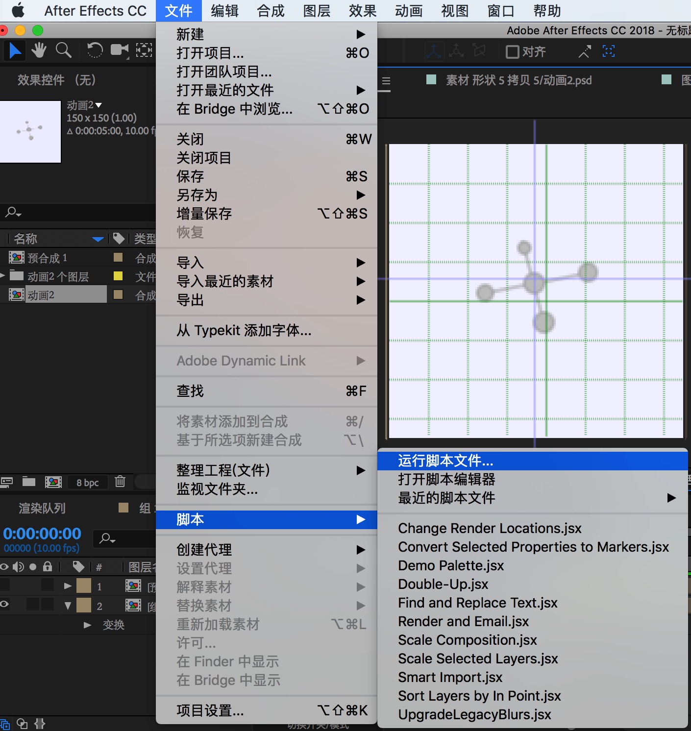Select the Unified Camera tool
This screenshot has height=731, width=691.
119,50
